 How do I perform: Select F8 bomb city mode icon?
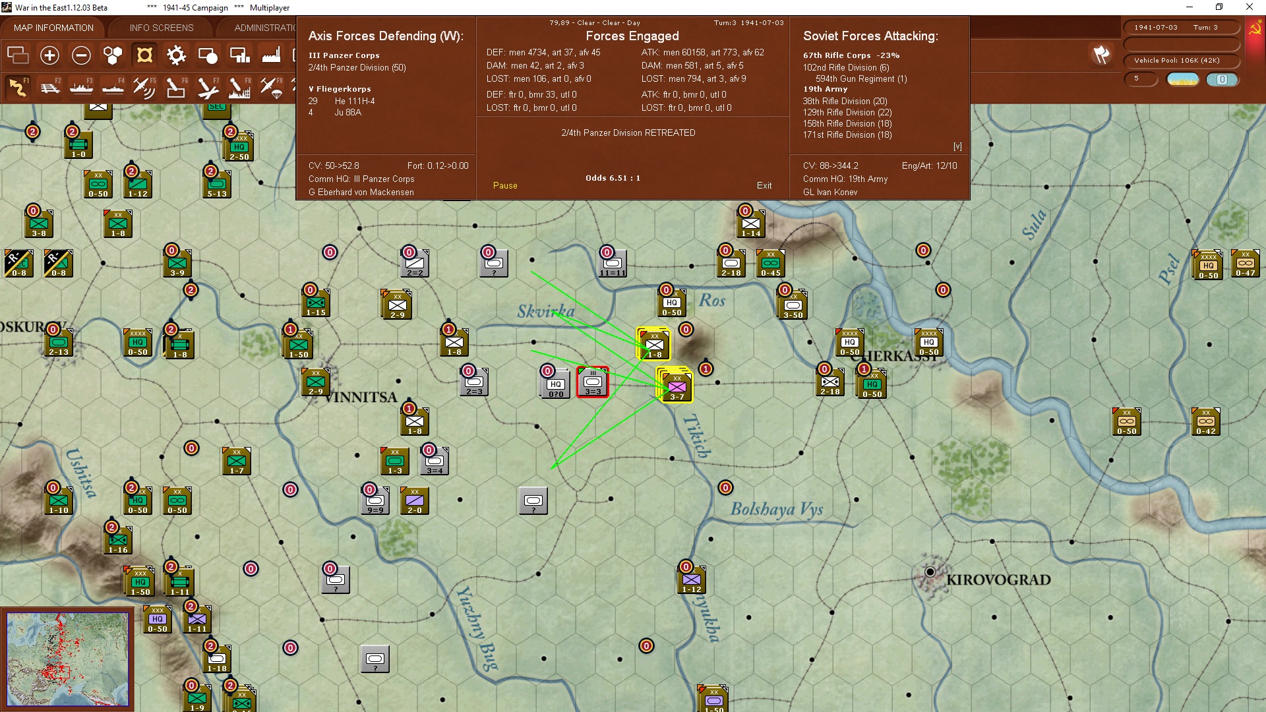click(239, 87)
